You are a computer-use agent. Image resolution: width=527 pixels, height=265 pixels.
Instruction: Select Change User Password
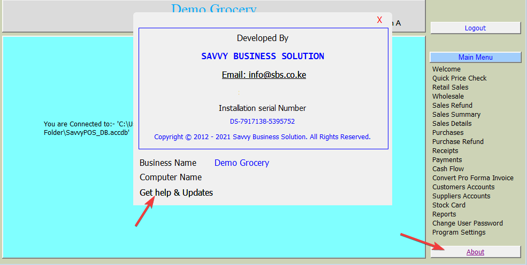point(467,223)
